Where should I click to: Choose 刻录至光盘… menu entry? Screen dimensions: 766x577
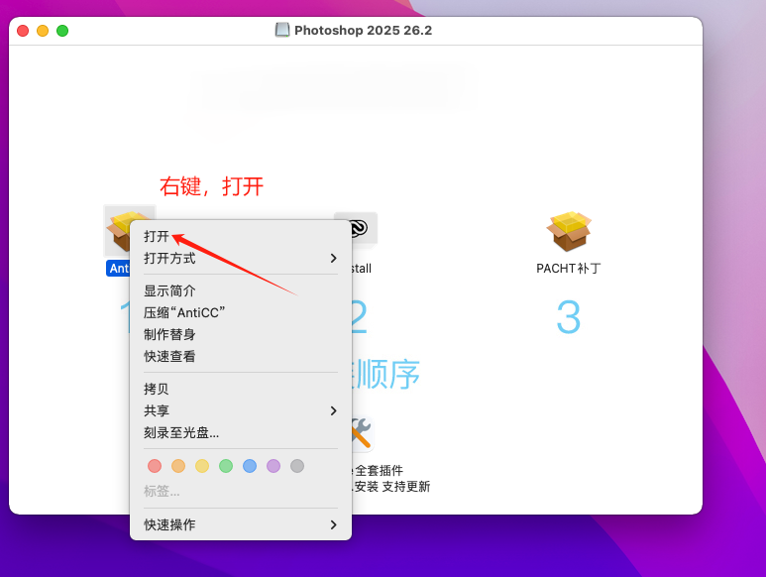[241, 433]
